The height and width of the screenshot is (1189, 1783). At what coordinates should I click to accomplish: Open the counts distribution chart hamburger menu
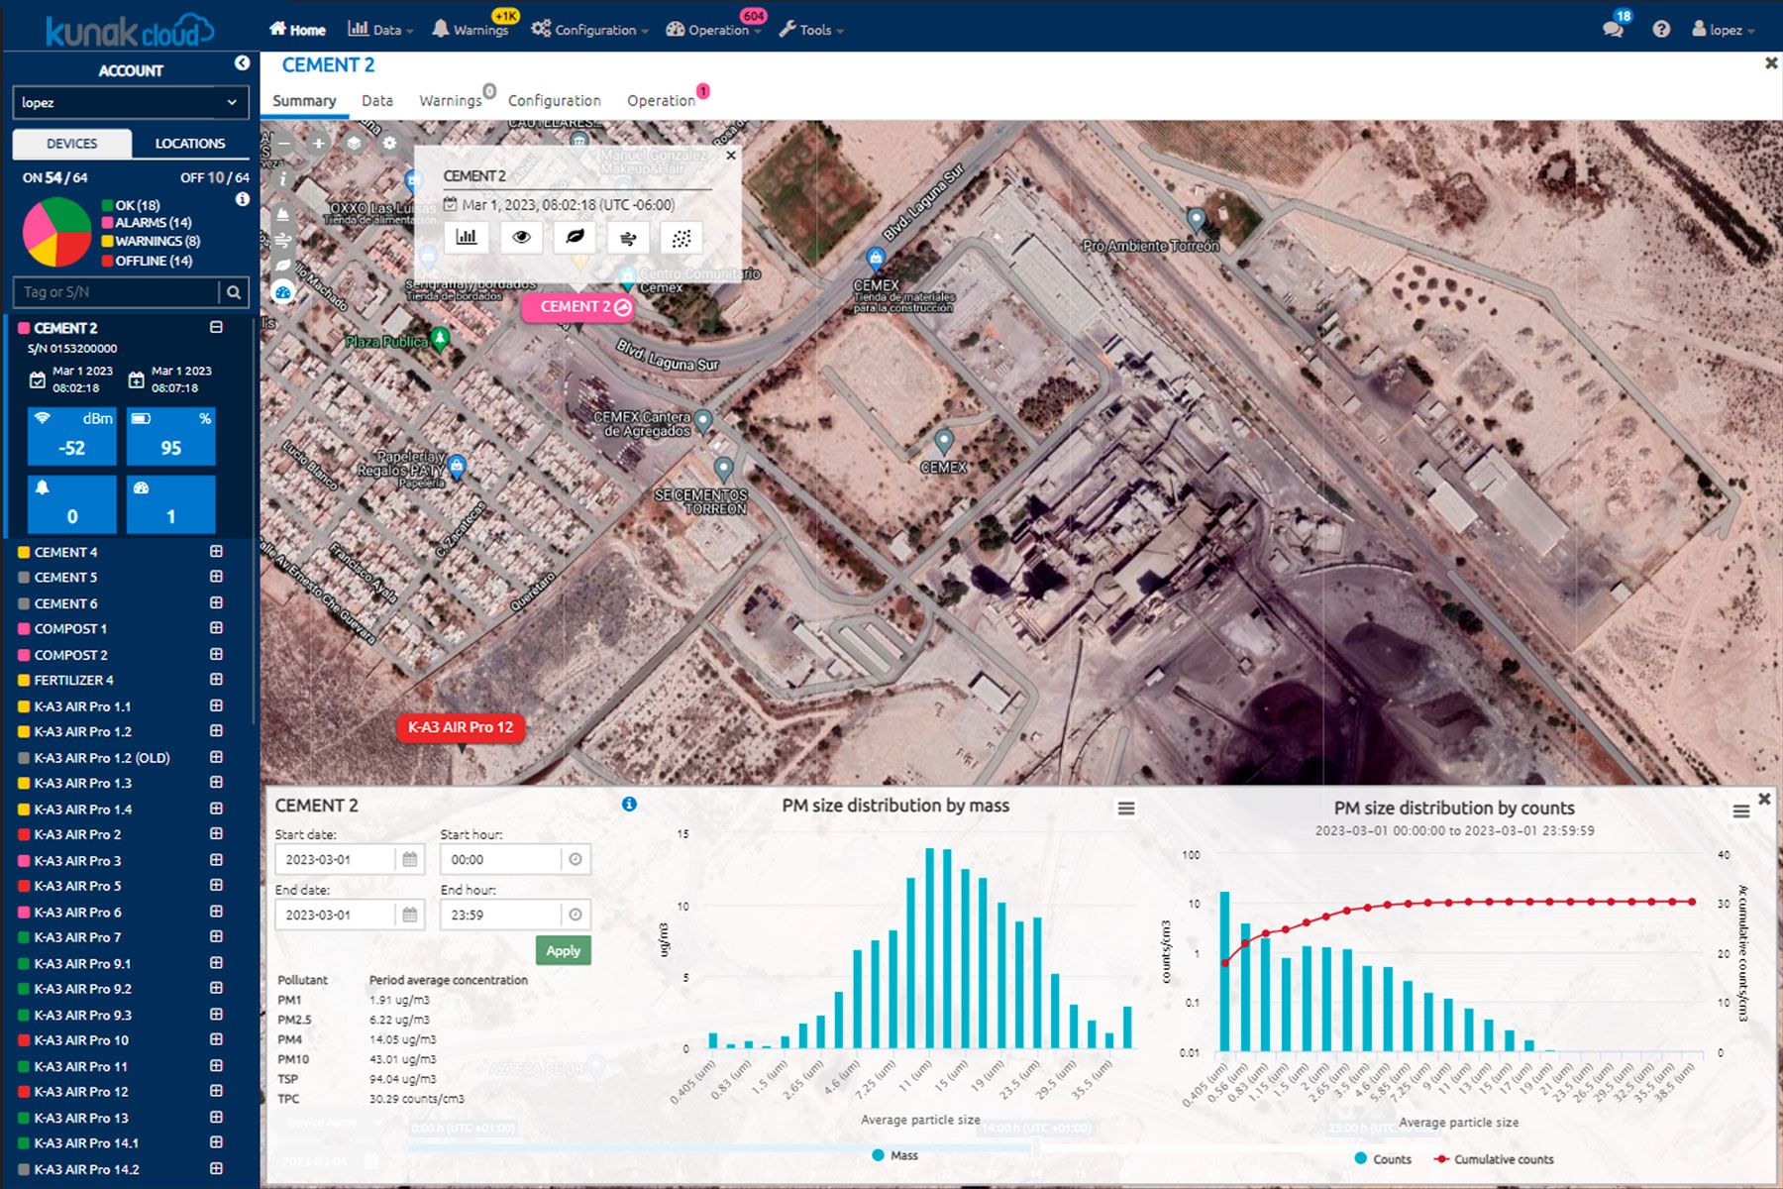(1740, 811)
